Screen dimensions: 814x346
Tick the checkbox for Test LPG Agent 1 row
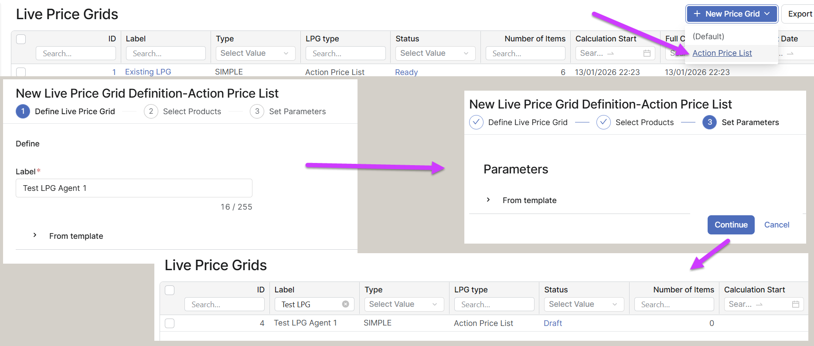(170, 323)
